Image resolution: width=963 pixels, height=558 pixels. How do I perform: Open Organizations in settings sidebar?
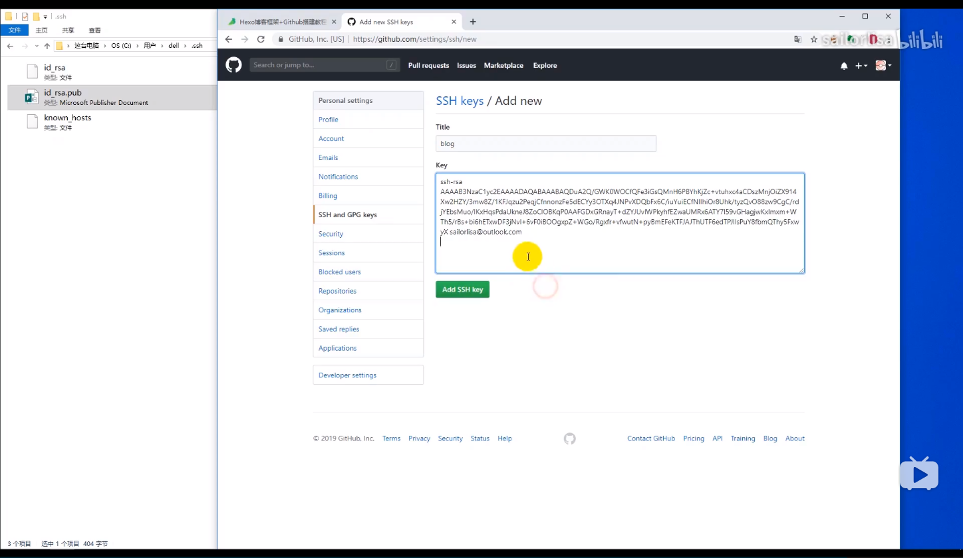[368, 310]
